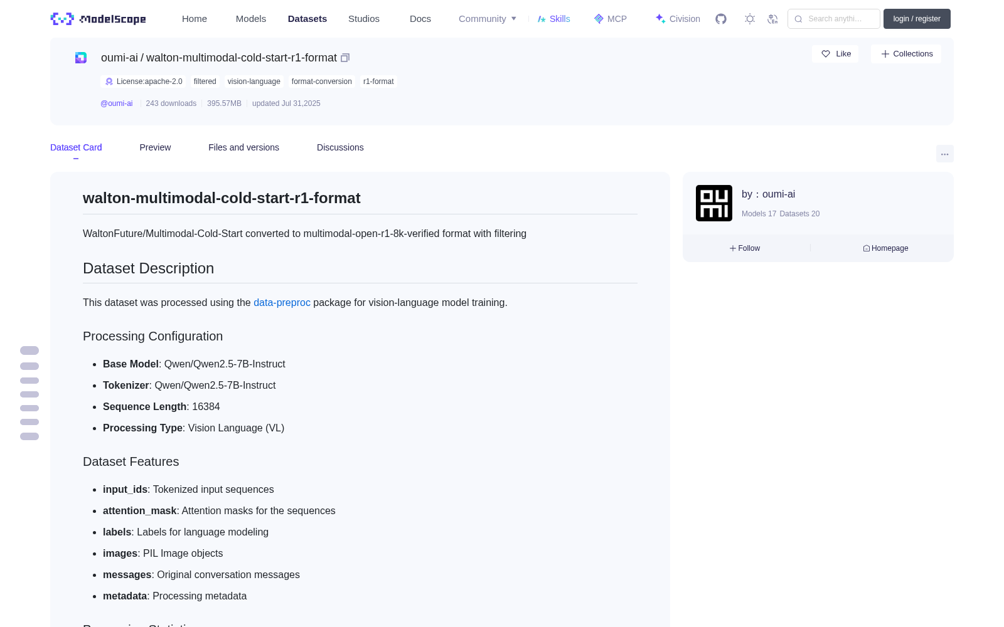Screen dimensions: 1004x627
Task: Select the Dataset Card tab
Action: [76, 147]
